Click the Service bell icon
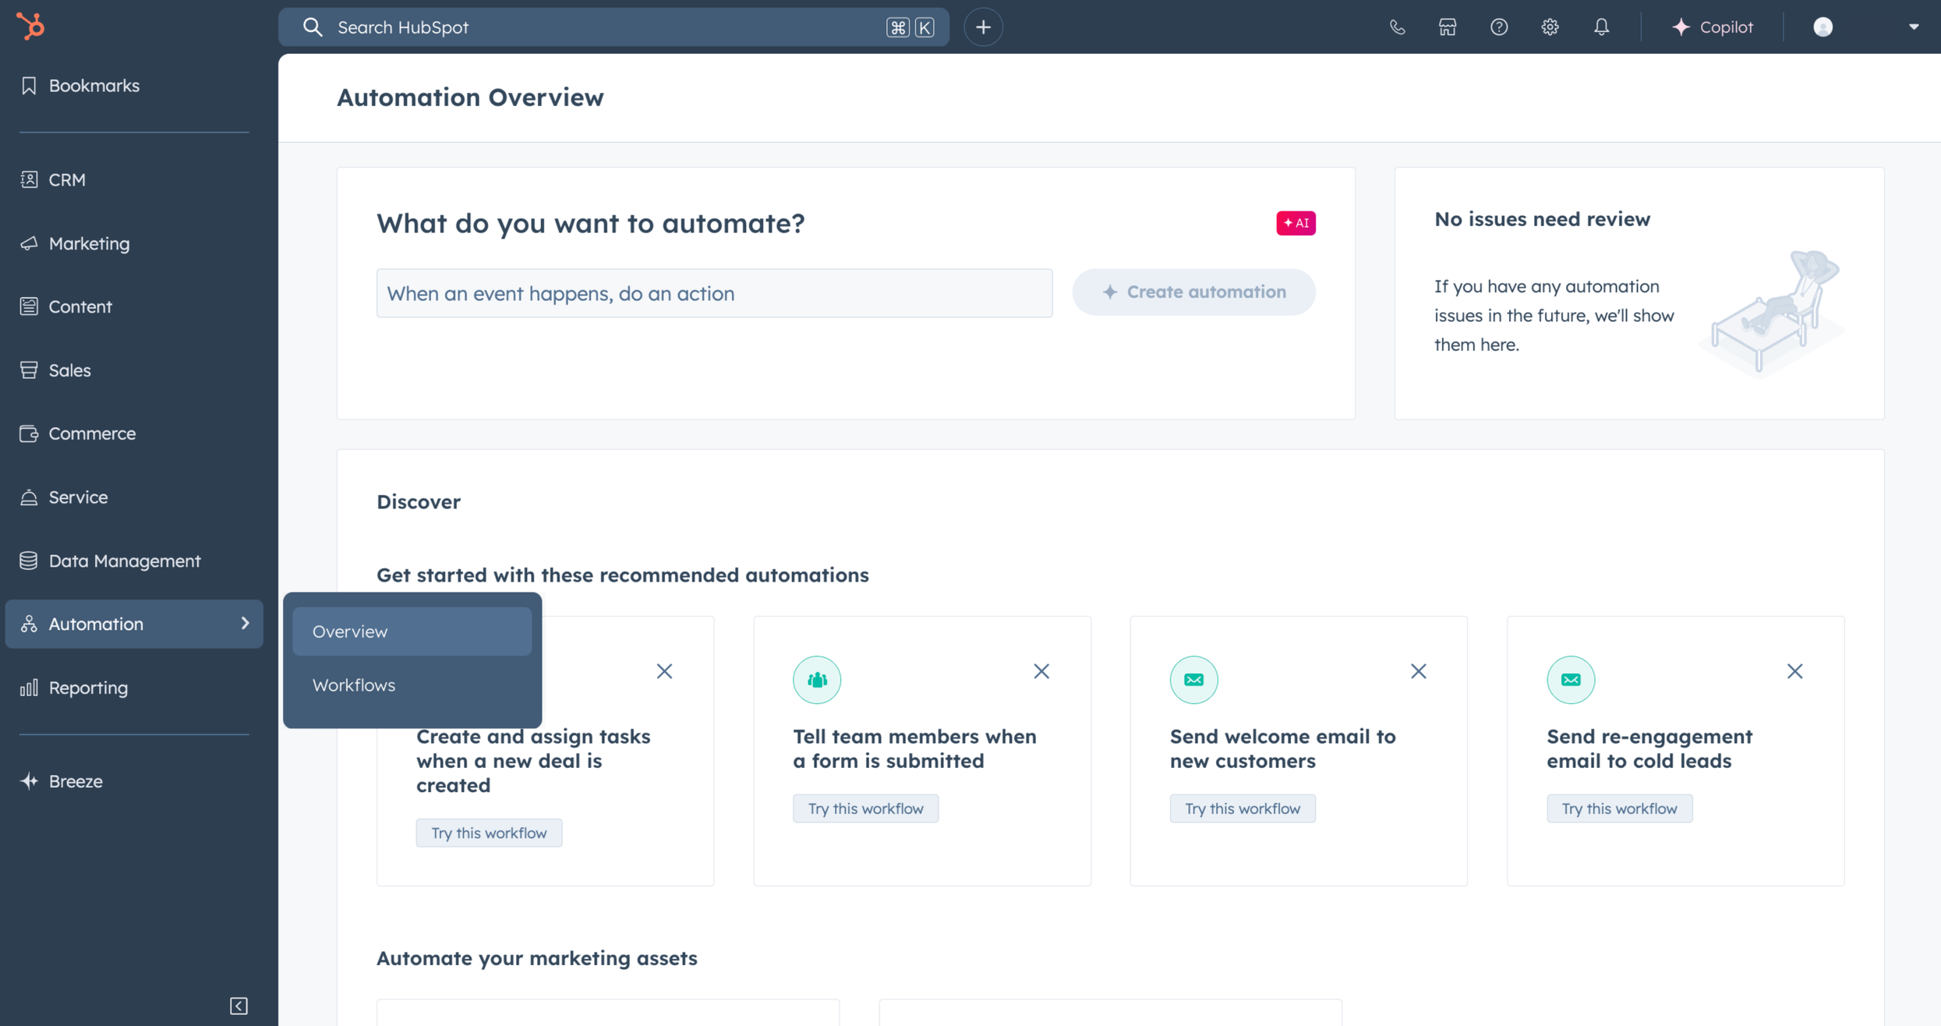1941x1026 pixels. pyautogui.click(x=29, y=497)
